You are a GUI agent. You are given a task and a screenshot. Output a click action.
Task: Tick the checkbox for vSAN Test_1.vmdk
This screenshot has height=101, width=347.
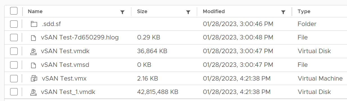[14, 92]
